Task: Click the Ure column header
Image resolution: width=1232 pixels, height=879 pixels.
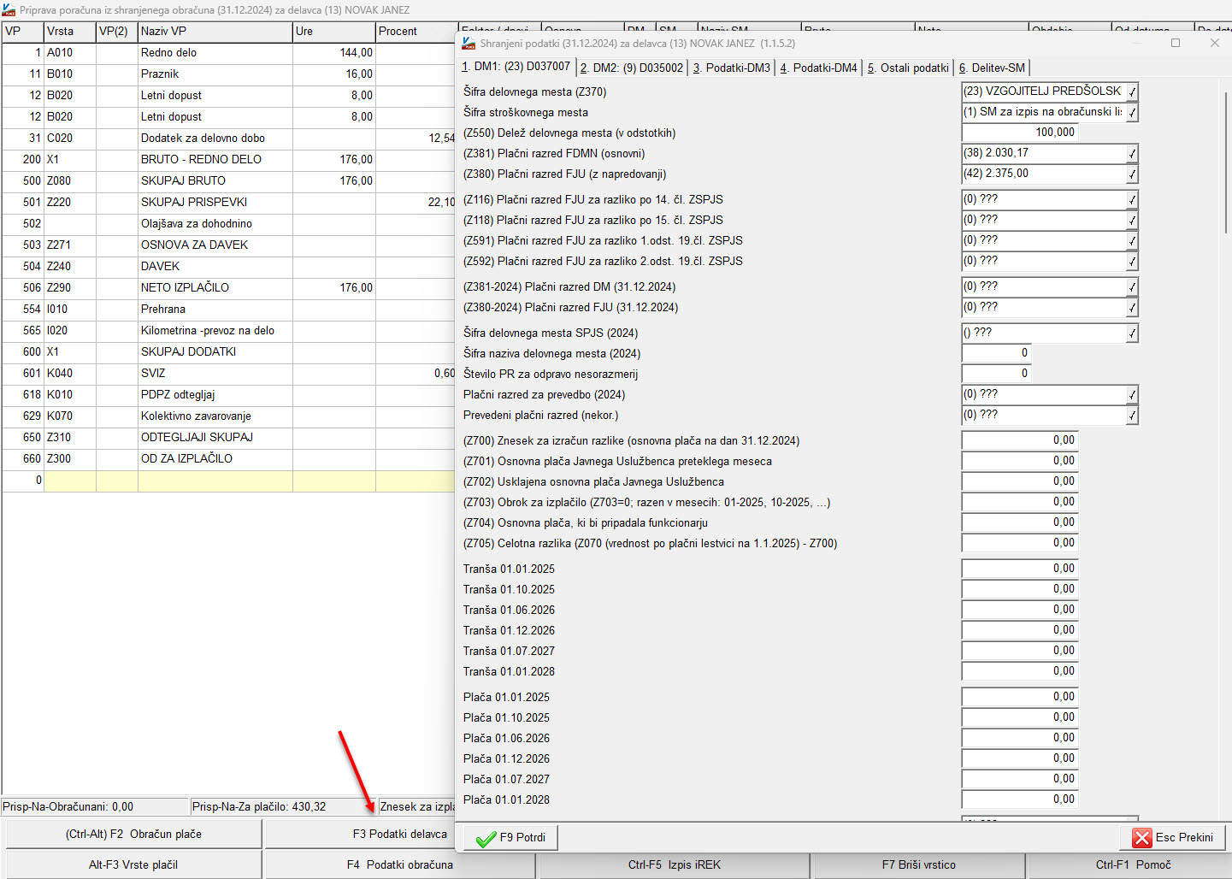Action: (x=334, y=32)
